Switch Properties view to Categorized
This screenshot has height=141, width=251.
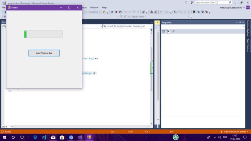coord(164,31)
